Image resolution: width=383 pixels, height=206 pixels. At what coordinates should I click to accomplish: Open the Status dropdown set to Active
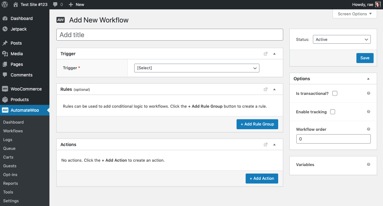(342, 40)
